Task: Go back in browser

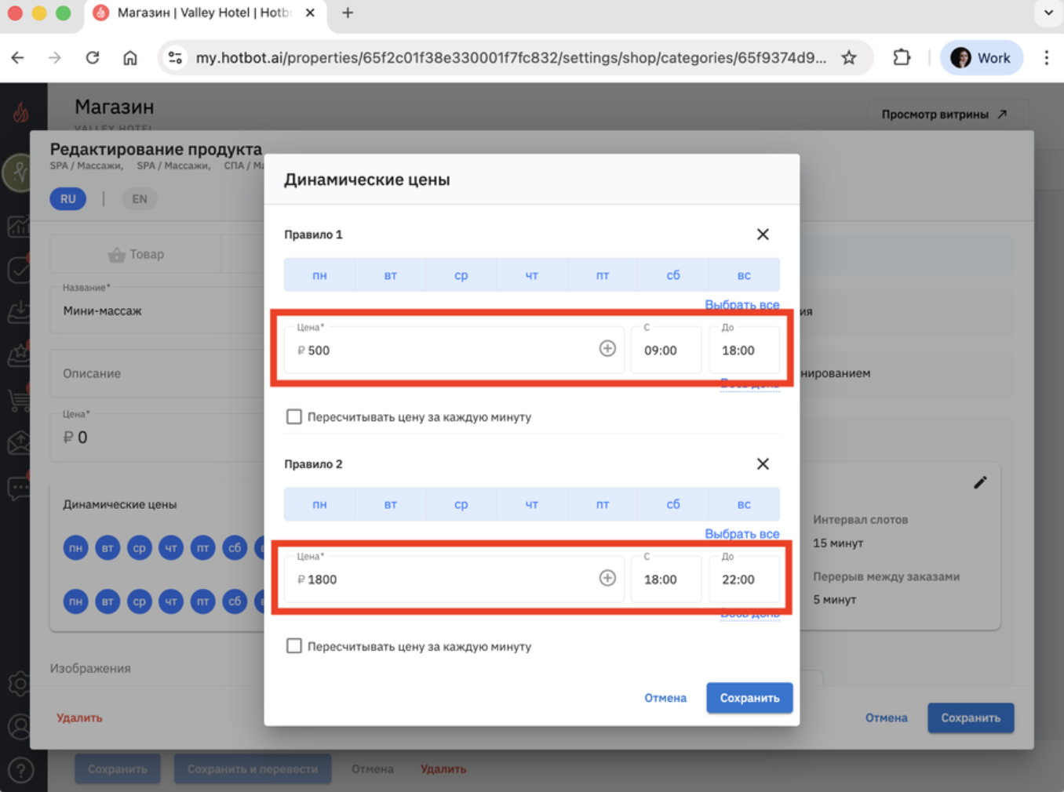Action: click(18, 57)
